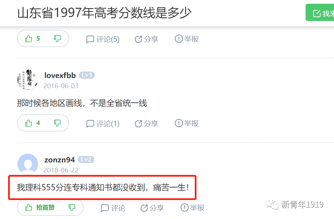Click the green 我来答 answer button
Image resolution: width=334 pixels, height=219 pixels.
point(320,12)
